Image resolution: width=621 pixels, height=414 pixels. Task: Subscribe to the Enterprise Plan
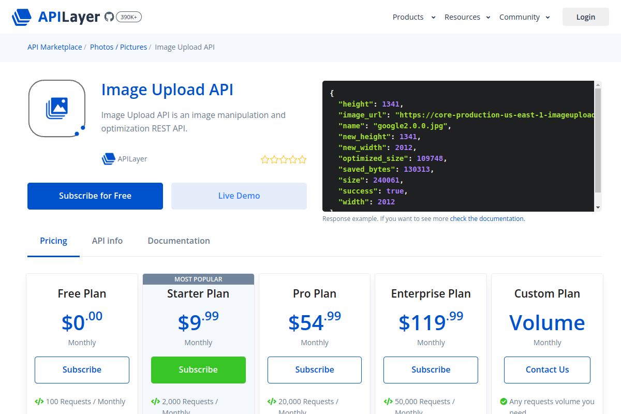click(x=431, y=370)
